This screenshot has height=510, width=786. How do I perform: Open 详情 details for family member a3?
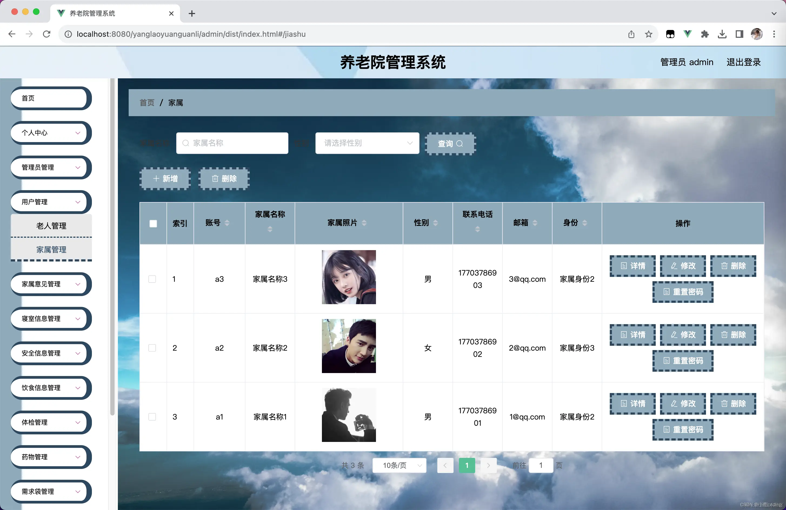point(632,266)
